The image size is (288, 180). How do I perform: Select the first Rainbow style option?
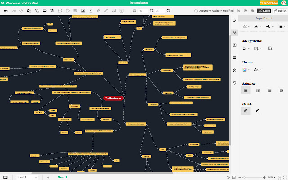click(246, 90)
